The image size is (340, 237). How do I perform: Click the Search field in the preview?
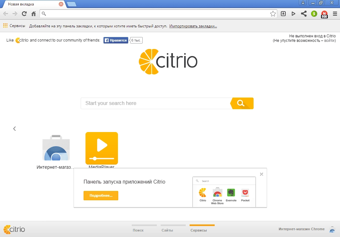point(224,181)
